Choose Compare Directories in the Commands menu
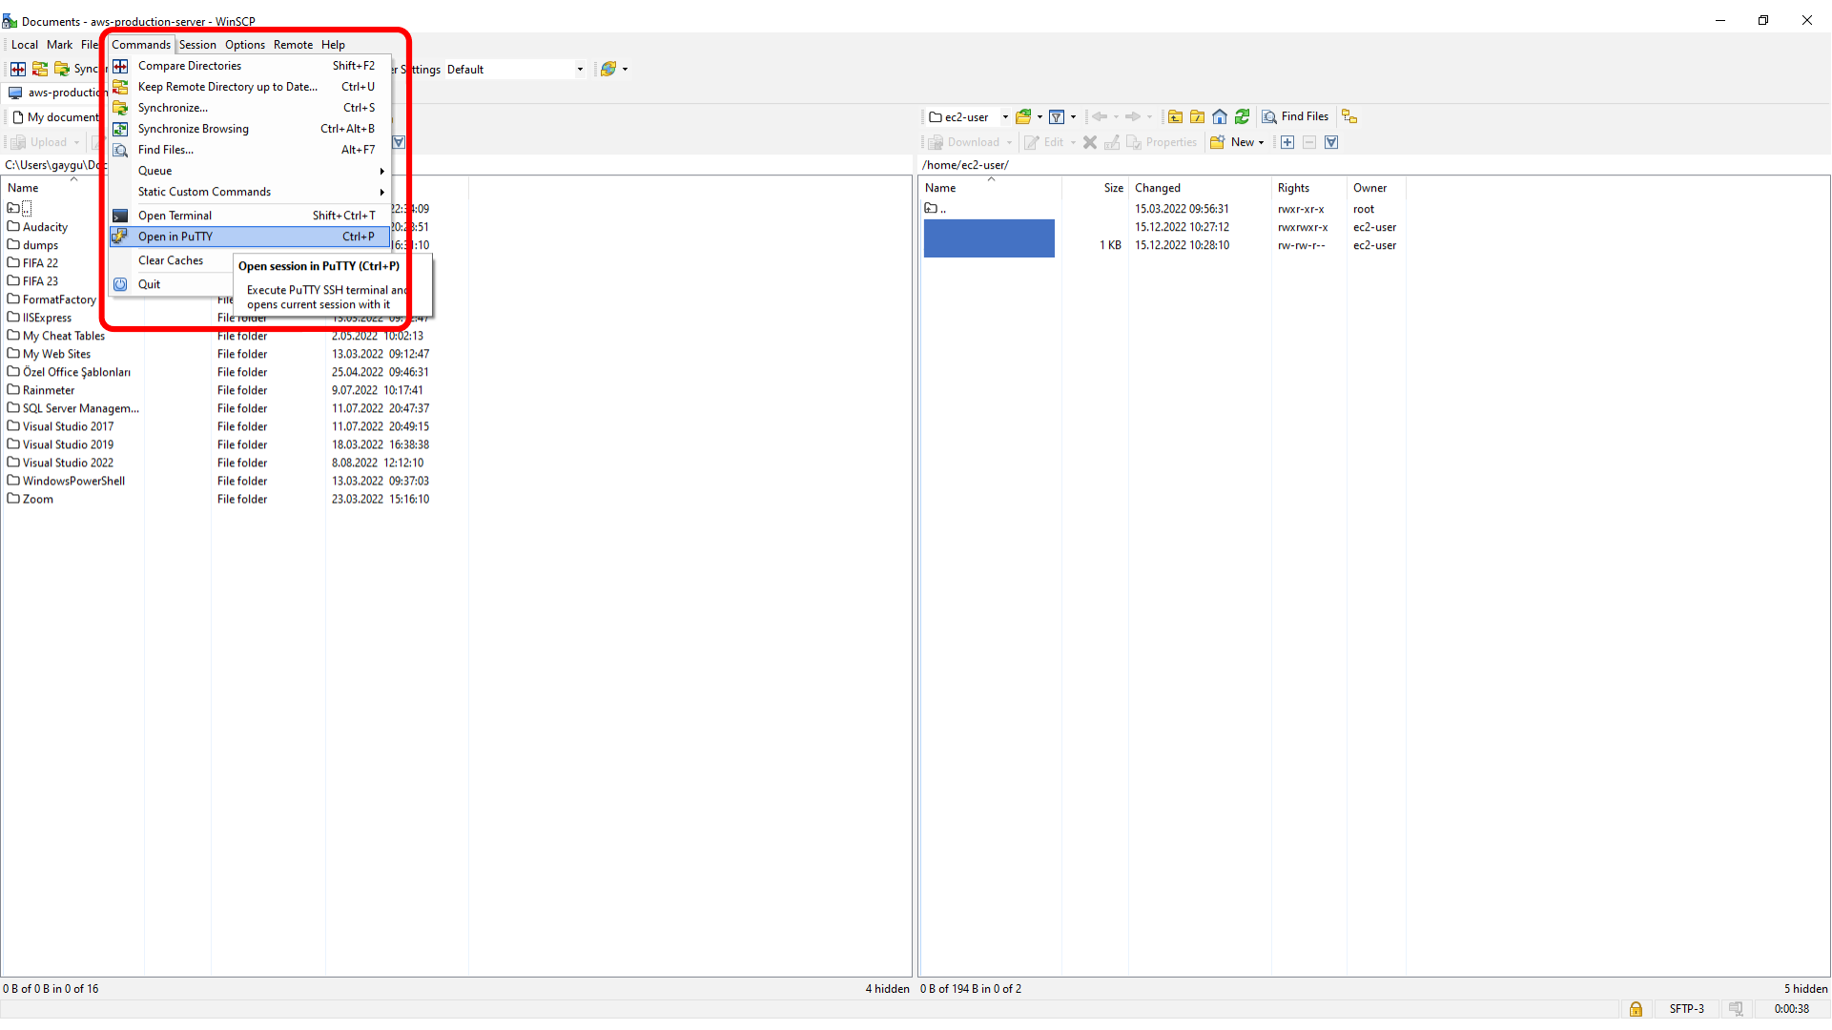The height and width of the screenshot is (1030, 1832). [x=249, y=66]
